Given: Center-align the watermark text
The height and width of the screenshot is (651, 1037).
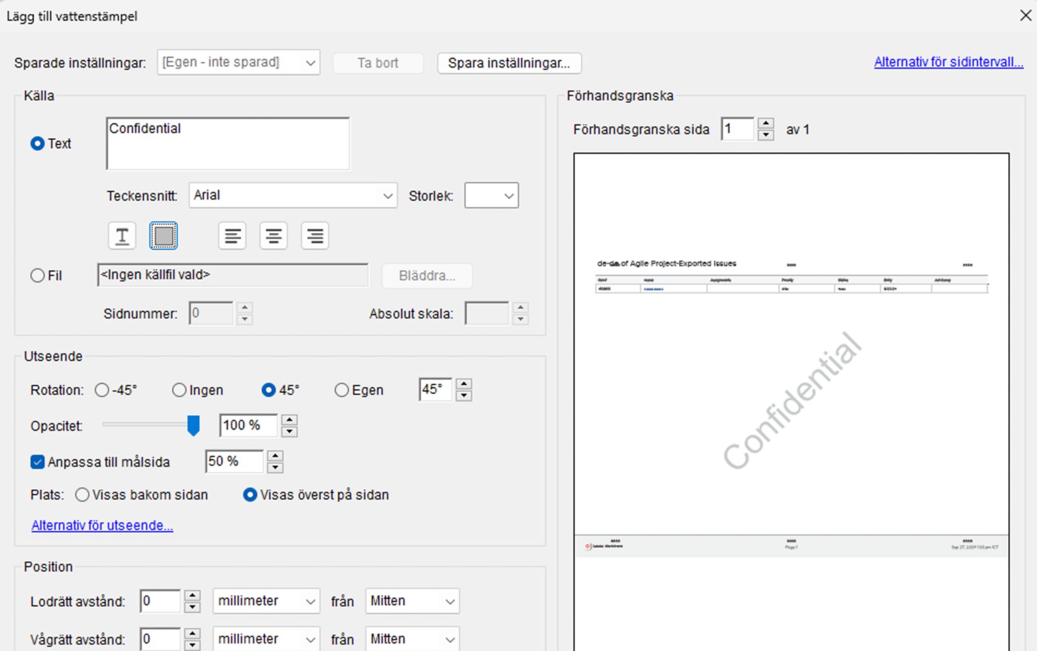Looking at the screenshot, I should pyautogui.click(x=273, y=236).
